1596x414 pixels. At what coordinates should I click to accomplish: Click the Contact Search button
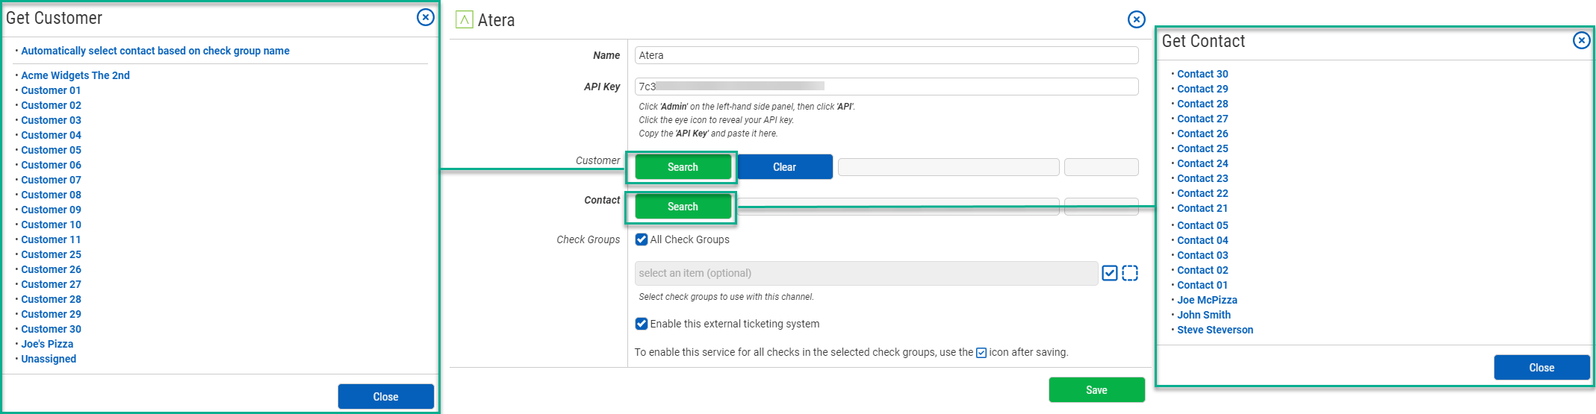683,207
